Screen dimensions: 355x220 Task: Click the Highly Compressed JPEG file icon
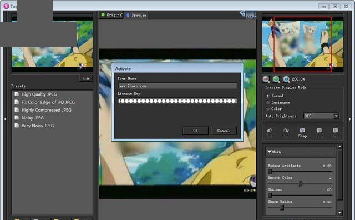(17, 110)
